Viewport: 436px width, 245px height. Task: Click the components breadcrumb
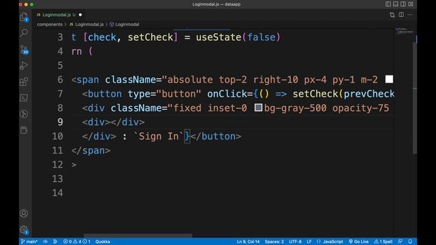click(50, 24)
